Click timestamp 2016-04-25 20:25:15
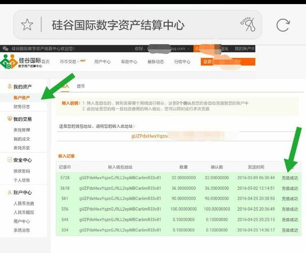Screen dimensions: 306x253 point(256,220)
